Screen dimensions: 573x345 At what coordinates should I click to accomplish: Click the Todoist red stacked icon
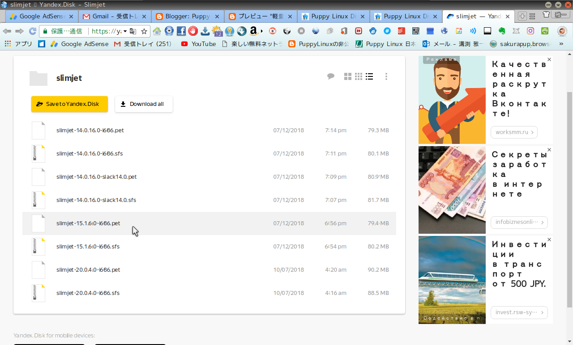pos(402,31)
